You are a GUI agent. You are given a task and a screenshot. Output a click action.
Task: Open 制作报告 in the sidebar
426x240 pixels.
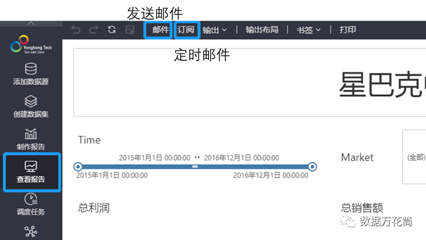(31, 139)
